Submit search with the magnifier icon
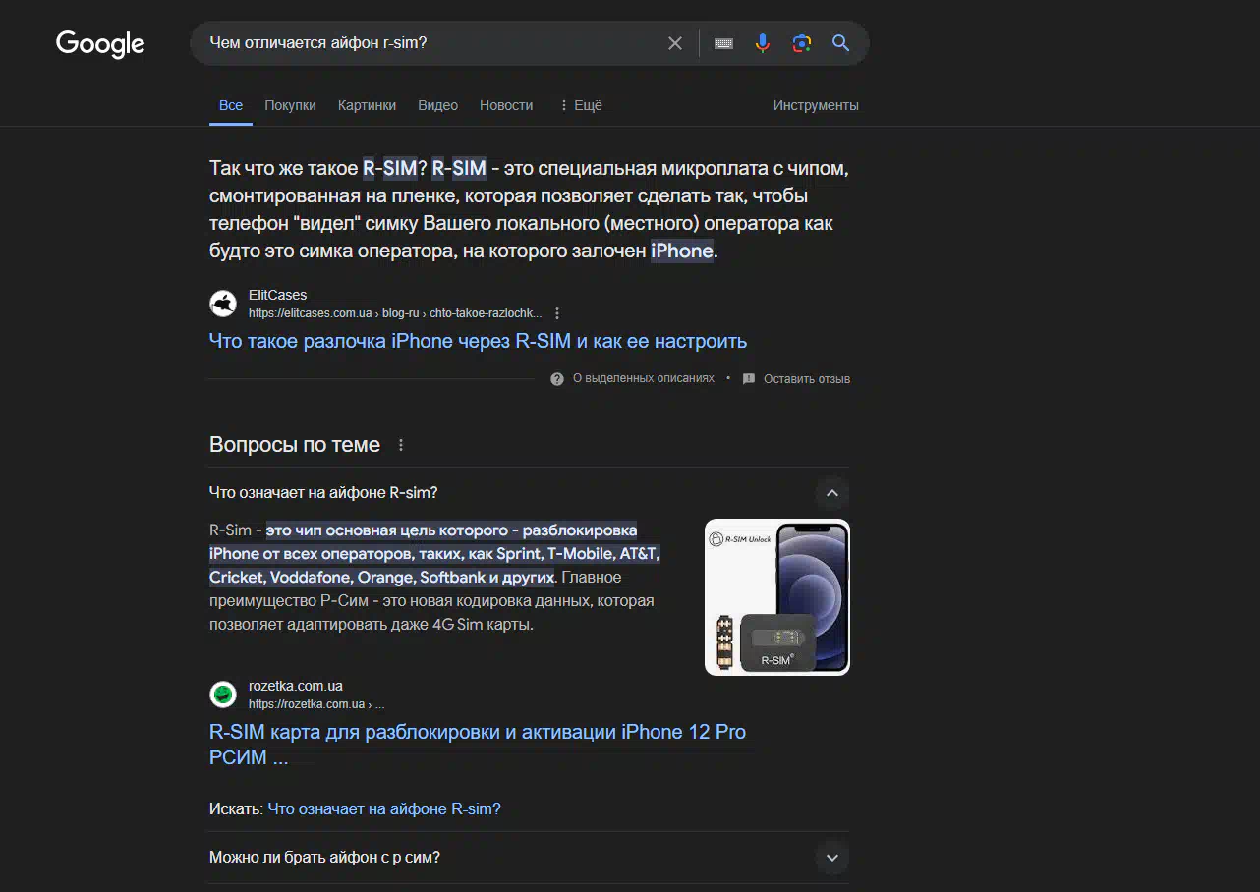The width and height of the screenshot is (1260, 892). (x=840, y=43)
